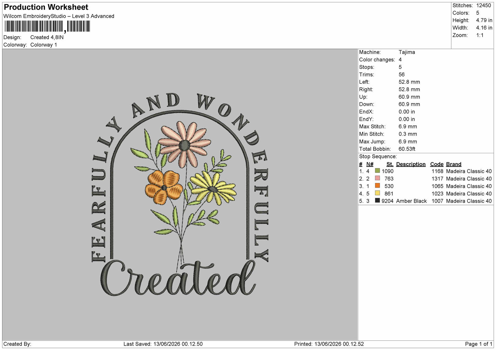Click the 'Right:' label
Viewport: 496px width, 350px height.
366,89
